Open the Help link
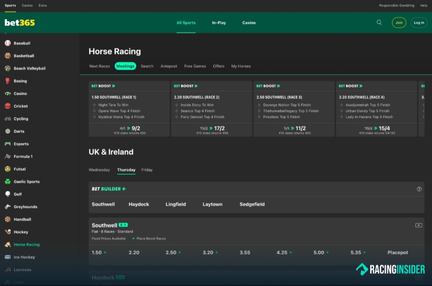The height and width of the screenshot is (286, 432). (424, 5)
